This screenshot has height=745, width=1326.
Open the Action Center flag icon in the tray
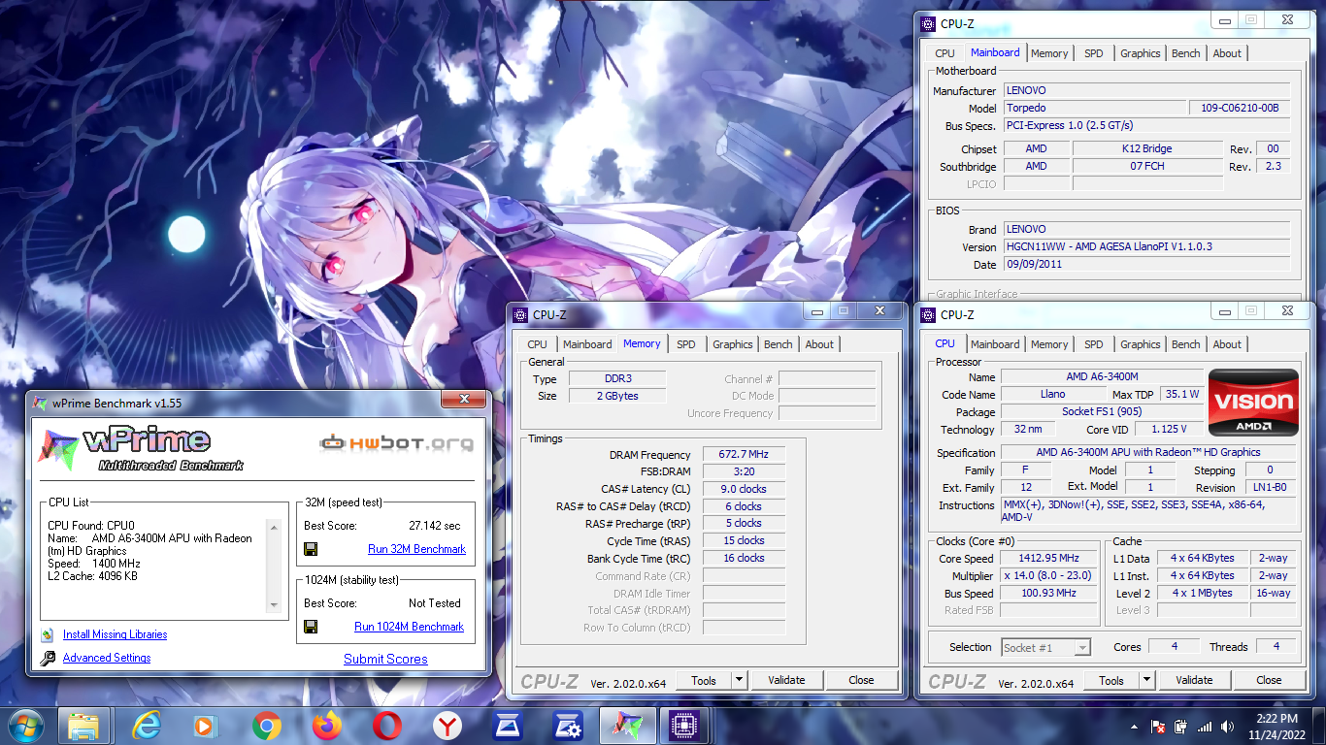[1158, 727]
